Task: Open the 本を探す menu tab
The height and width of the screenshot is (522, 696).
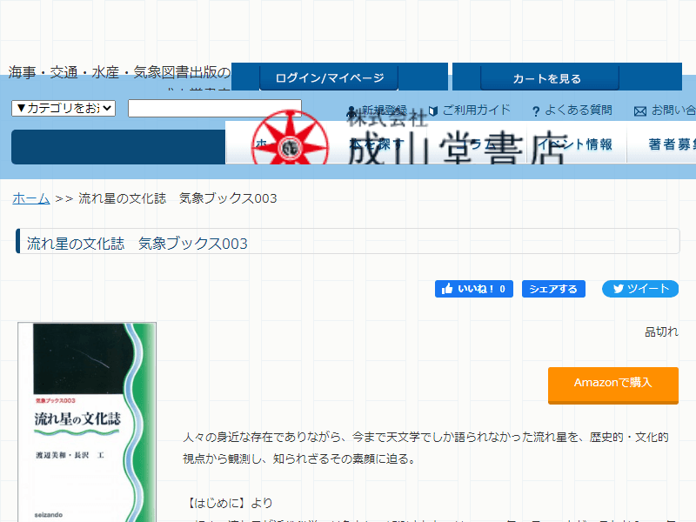Action: coord(377,144)
